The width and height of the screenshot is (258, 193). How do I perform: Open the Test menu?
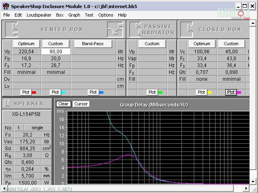point(89,15)
